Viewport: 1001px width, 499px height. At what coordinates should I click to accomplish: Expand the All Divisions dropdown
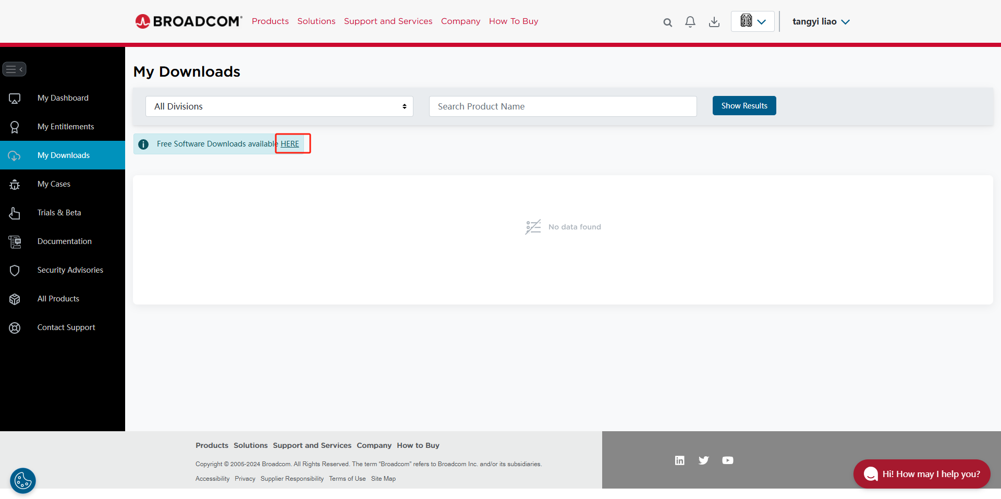279,106
